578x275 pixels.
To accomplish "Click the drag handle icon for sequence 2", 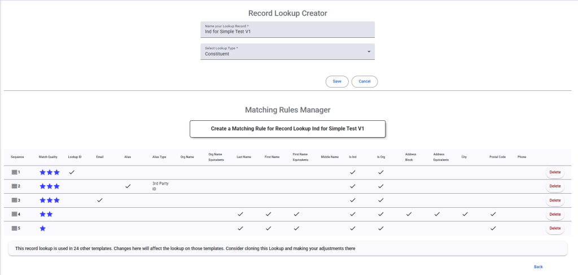I will click(14, 186).
